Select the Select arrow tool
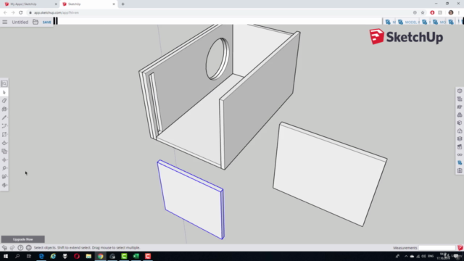This screenshot has height=261, width=464. 4,92
